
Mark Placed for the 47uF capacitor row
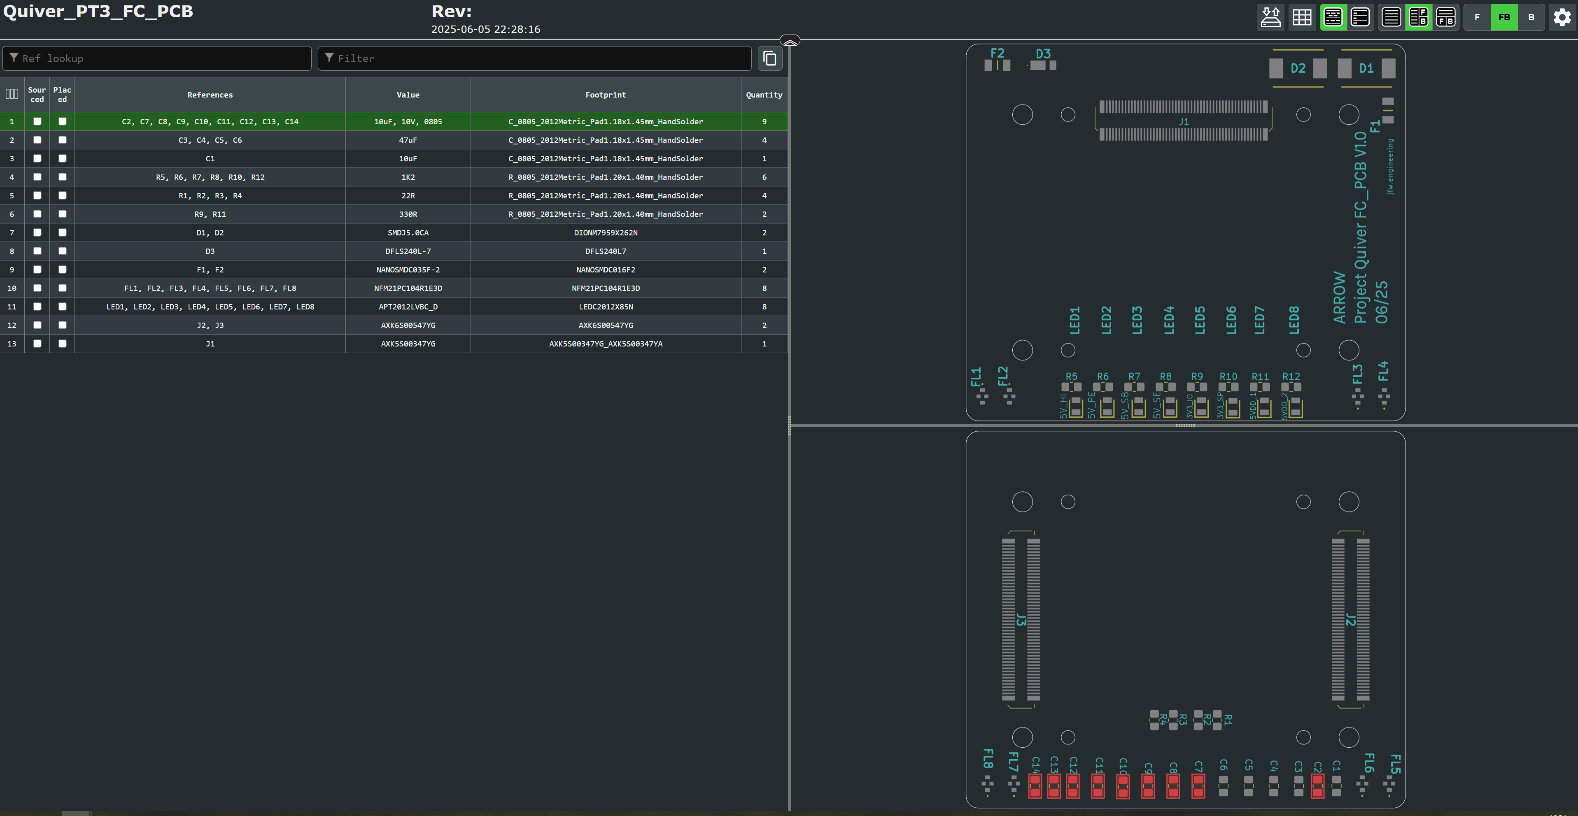pyautogui.click(x=62, y=140)
